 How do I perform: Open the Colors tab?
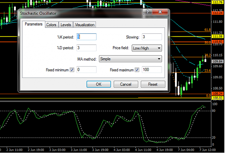[51, 25]
